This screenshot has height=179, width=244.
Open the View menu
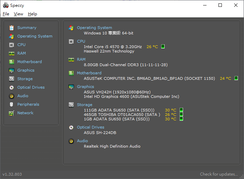click(18, 14)
